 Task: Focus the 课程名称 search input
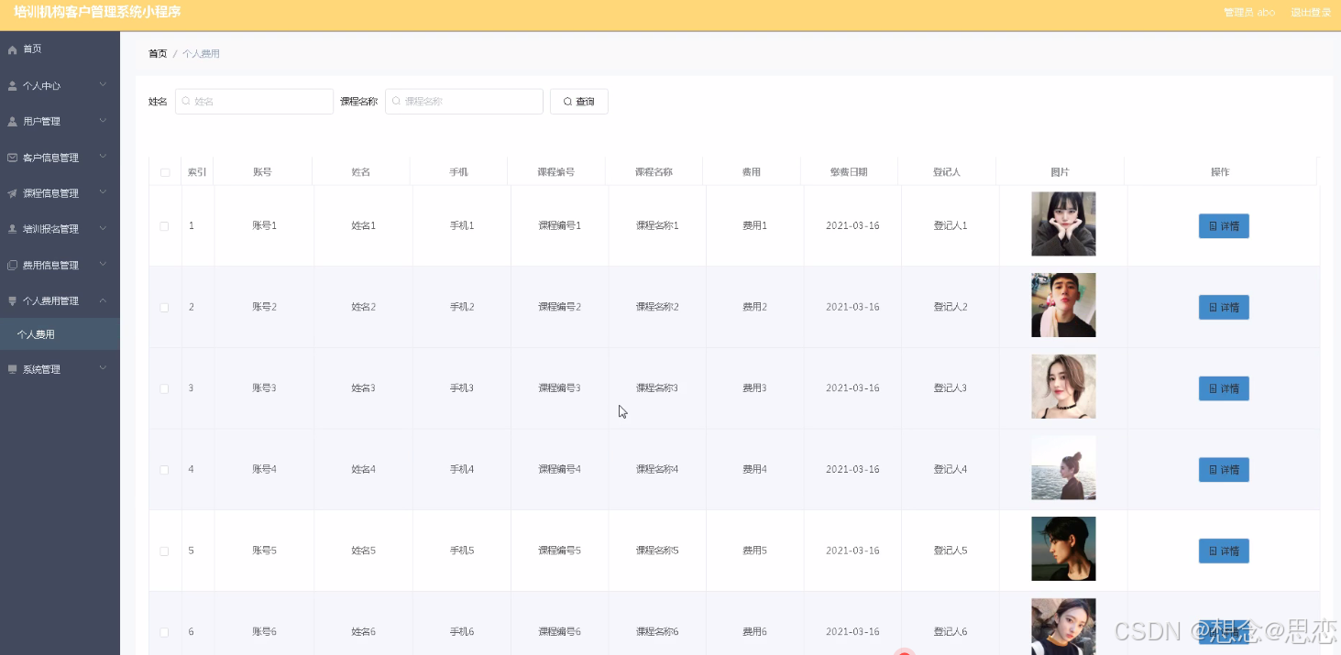pyautogui.click(x=464, y=102)
